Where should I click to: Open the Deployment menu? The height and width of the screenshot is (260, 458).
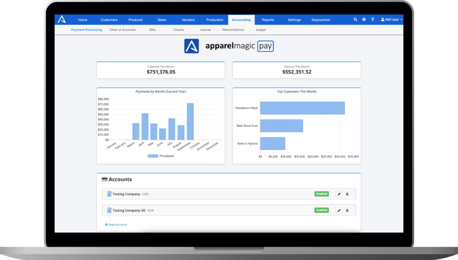(x=321, y=20)
